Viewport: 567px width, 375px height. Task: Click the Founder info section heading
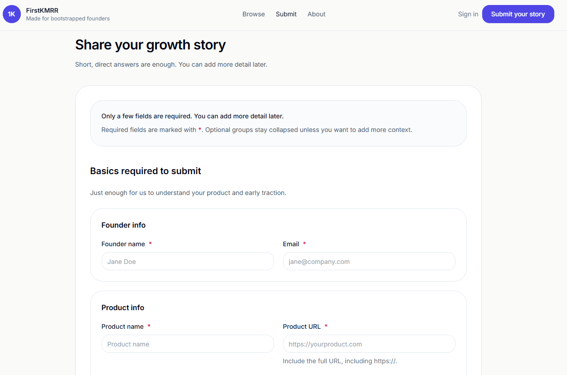[123, 225]
